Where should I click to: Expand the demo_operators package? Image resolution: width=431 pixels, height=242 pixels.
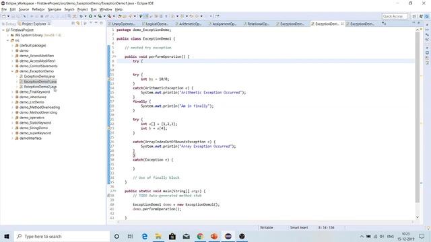12,118
